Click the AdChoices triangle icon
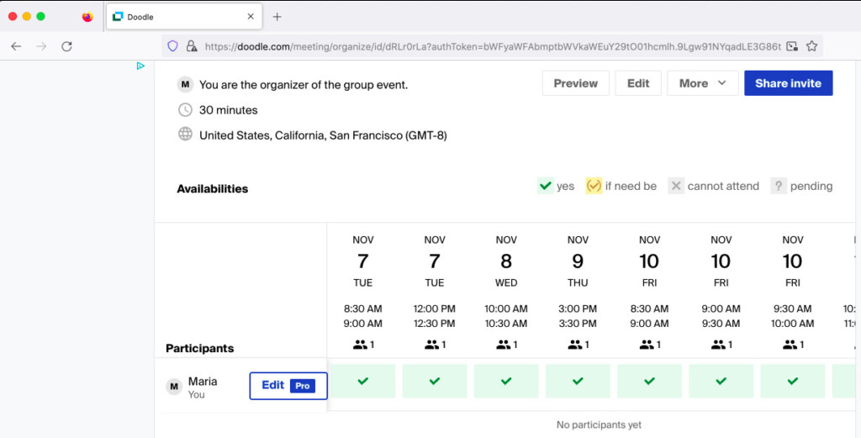Viewport: 861px width, 438px height. (x=141, y=66)
